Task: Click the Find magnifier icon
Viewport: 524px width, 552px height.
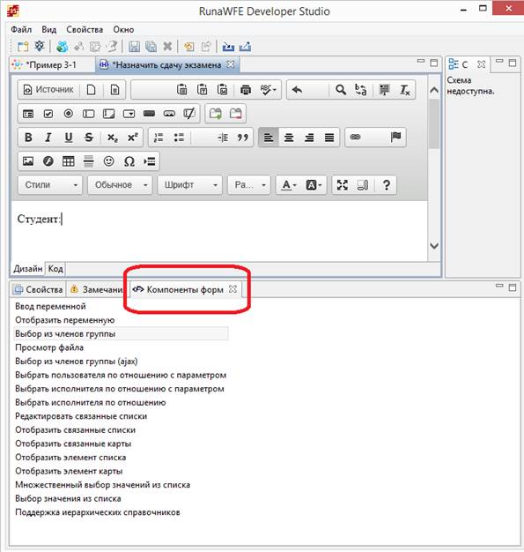Action: point(340,90)
